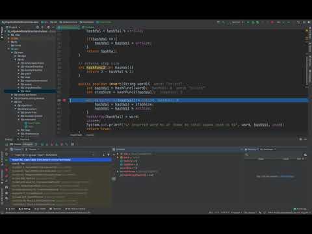Click the green Run button in toolbar
The width and height of the screenshot is (312, 234).
pyautogui.click(x=248, y=22)
